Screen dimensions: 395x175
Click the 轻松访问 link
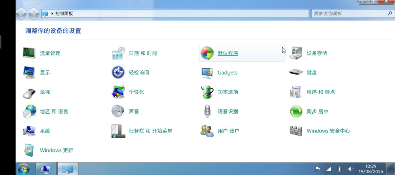pos(139,73)
